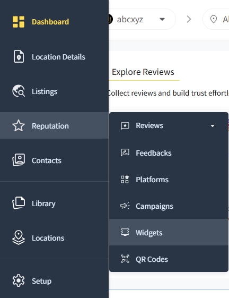
Task: Open the abcxyz account dropdown arrow
Action: 162,19
